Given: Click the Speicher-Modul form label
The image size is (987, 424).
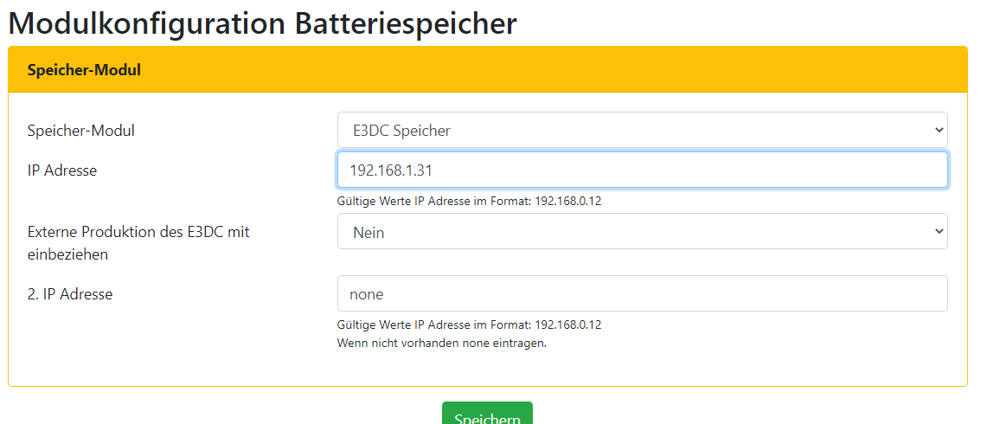Looking at the screenshot, I should [x=81, y=131].
